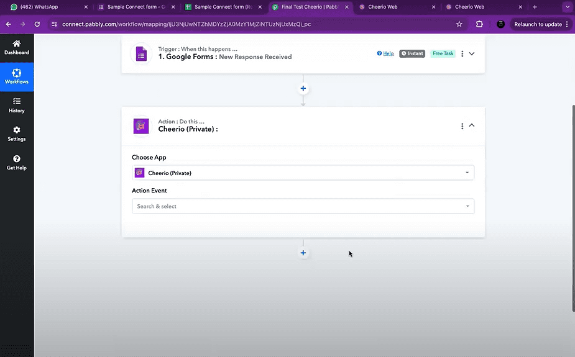
Task: Collapse the Cheerio action step
Action: [x=472, y=125]
